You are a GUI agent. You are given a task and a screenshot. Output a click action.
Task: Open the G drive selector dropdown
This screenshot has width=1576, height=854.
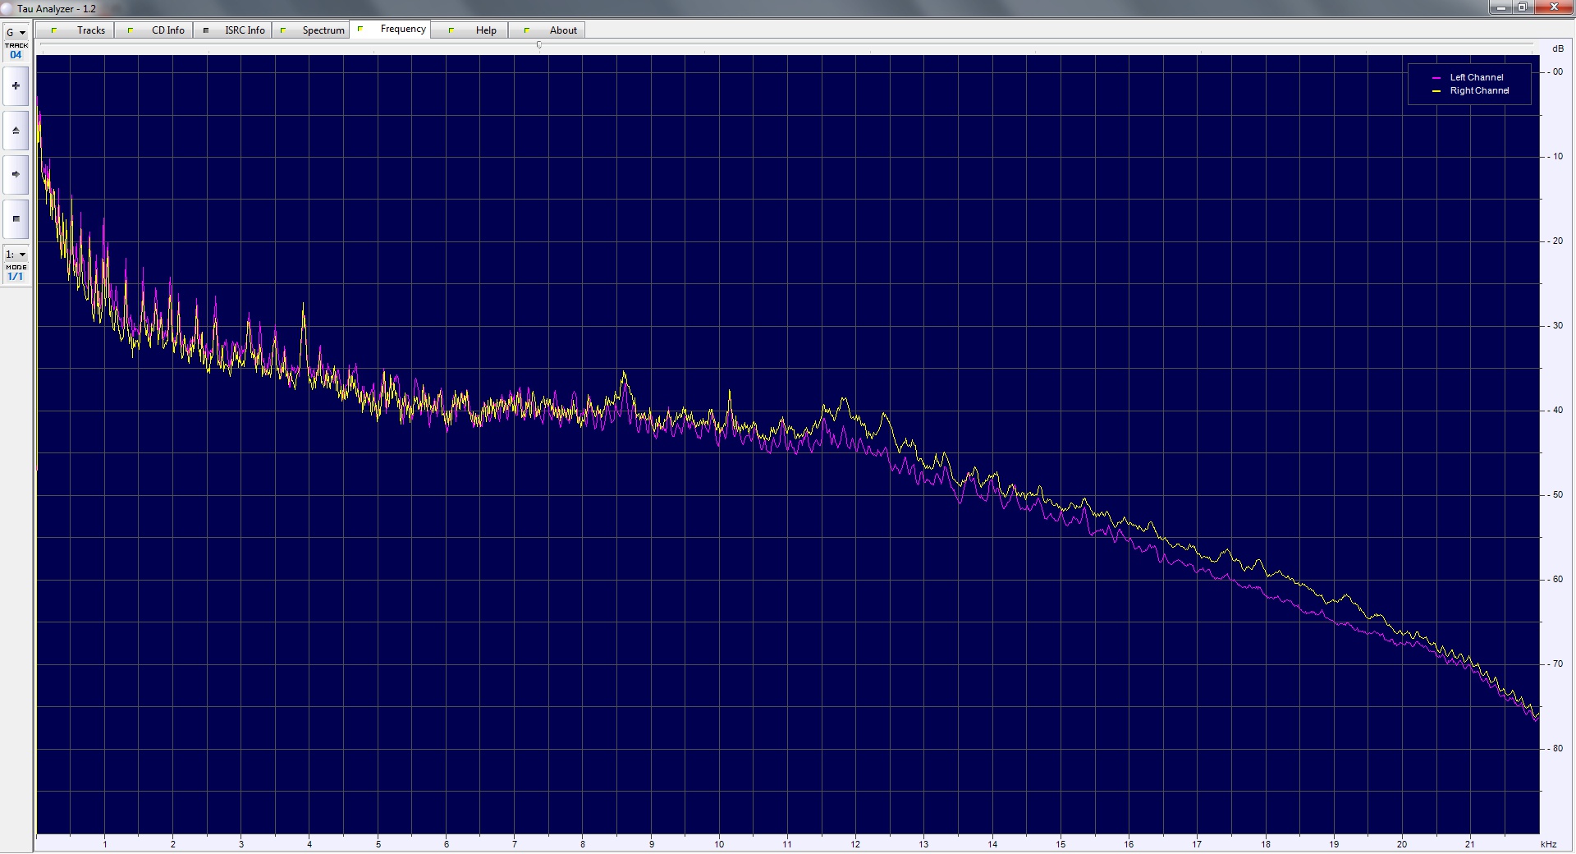16,33
